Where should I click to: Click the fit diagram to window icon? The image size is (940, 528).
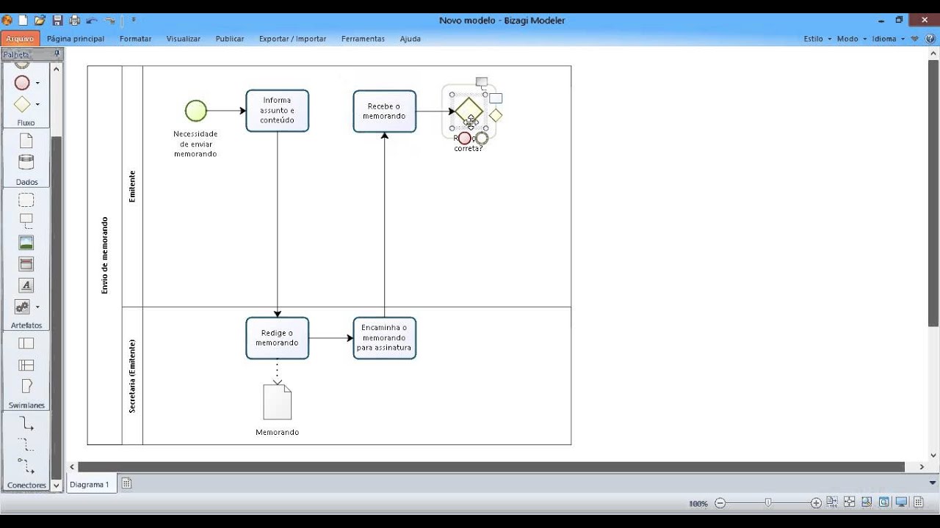point(849,502)
